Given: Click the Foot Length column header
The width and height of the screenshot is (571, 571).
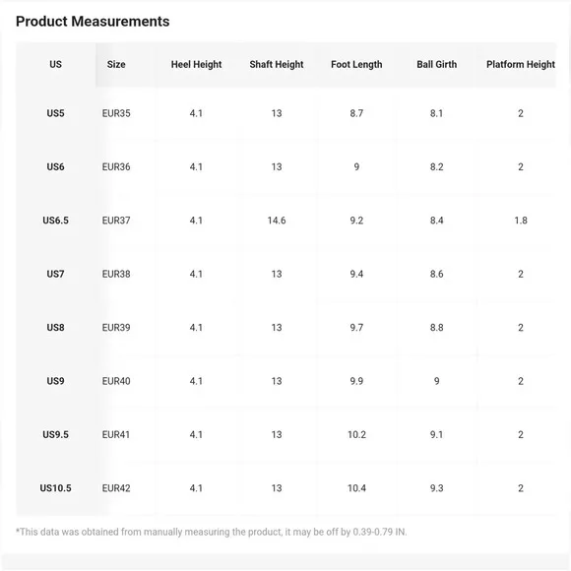Looking at the screenshot, I should 356,64.
